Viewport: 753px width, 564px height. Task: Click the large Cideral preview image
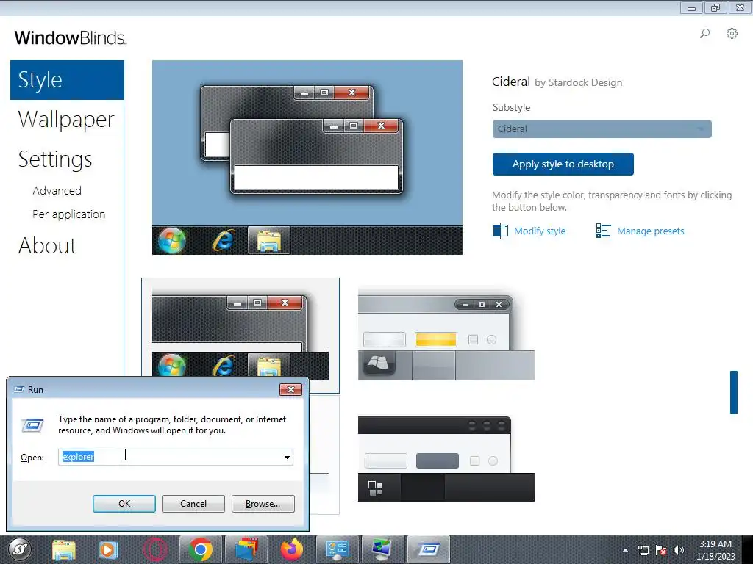307,157
